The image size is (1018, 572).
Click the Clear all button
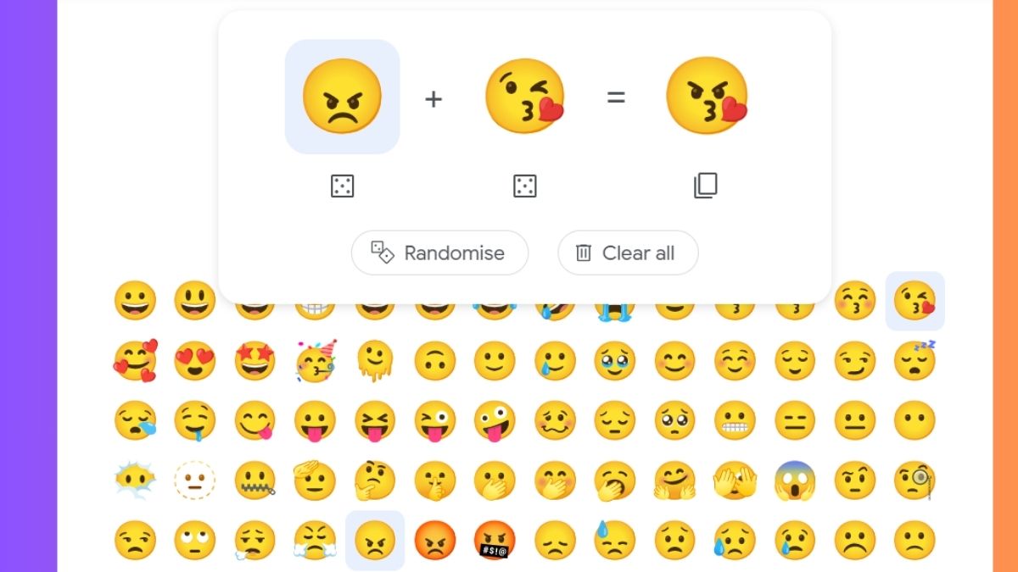628,253
